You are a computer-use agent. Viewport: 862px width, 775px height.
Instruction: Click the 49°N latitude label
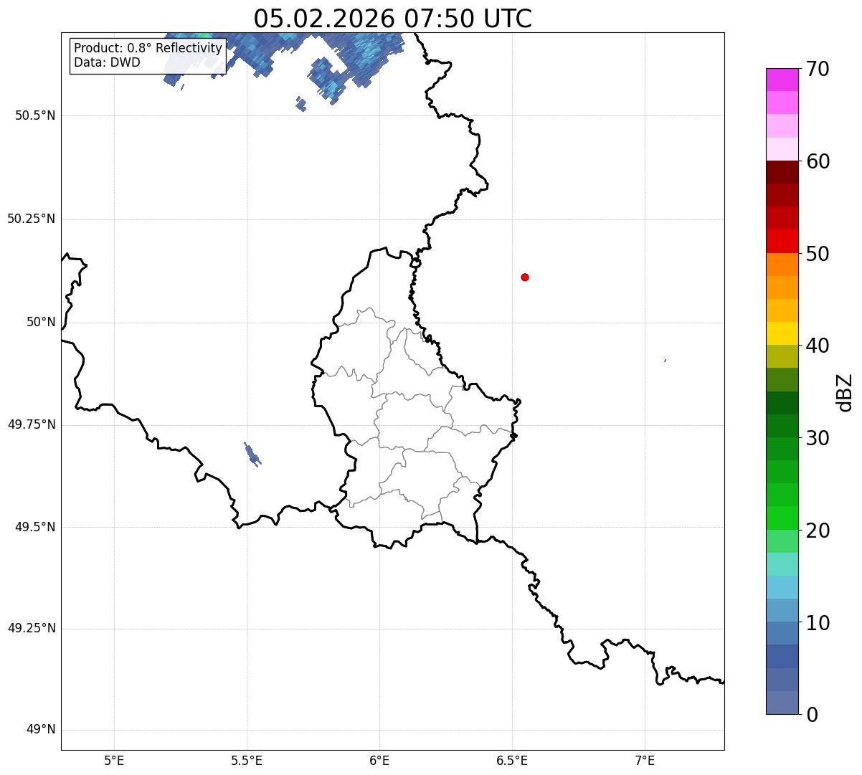pos(42,730)
